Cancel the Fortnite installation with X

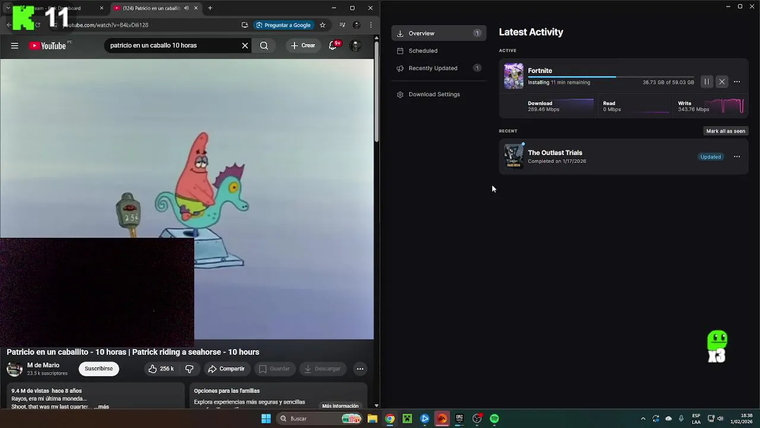coord(722,82)
